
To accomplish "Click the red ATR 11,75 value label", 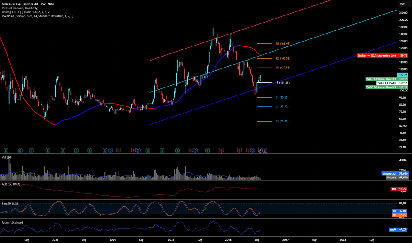I will [x=399, y=189].
